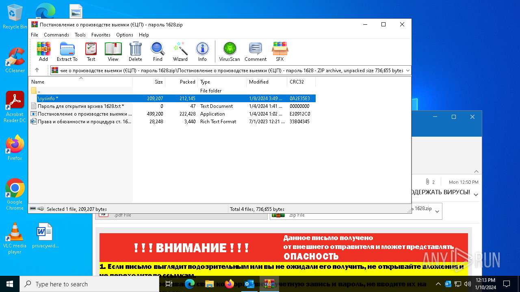520x292 pixels.
Task: Show hidden system tray icons
Action: [x=438, y=284]
